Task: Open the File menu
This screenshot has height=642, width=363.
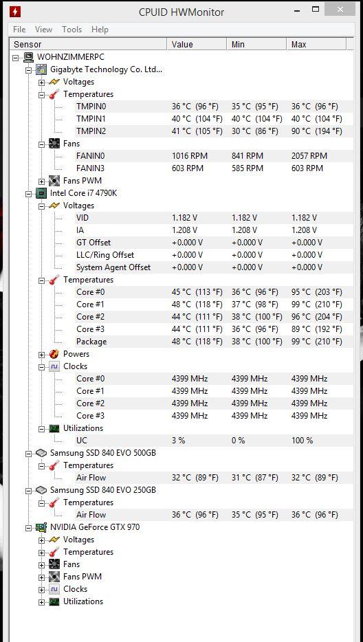Action: coord(19,30)
